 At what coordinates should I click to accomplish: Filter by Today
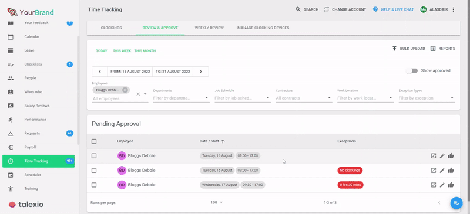(102, 51)
